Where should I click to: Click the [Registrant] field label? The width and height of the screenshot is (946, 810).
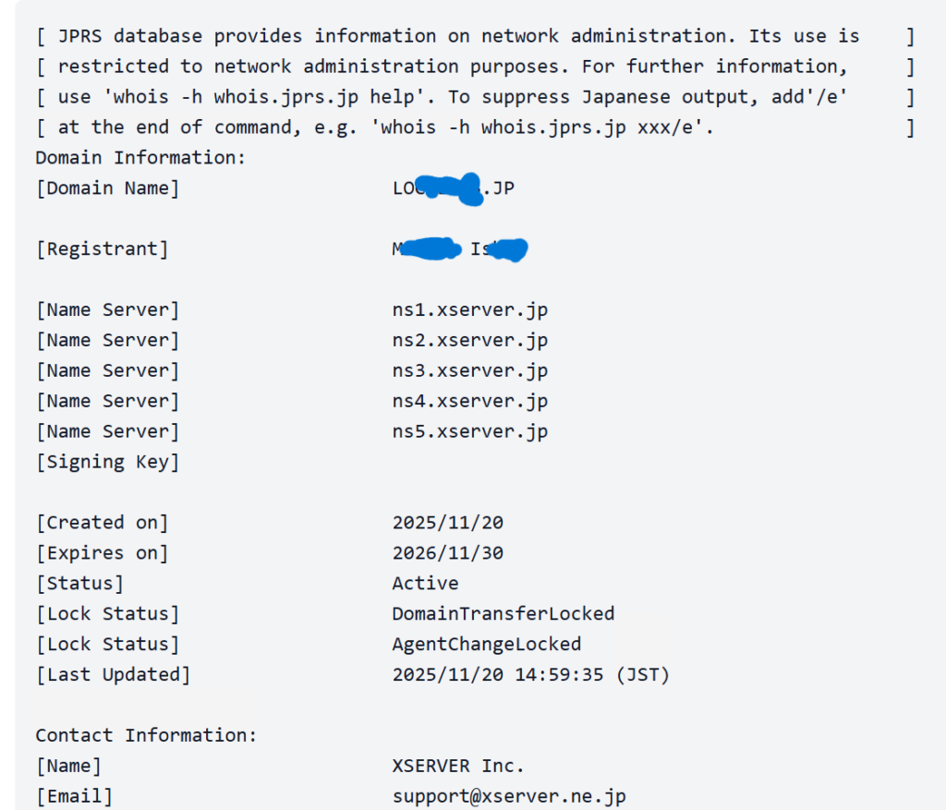pyautogui.click(x=102, y=249)
